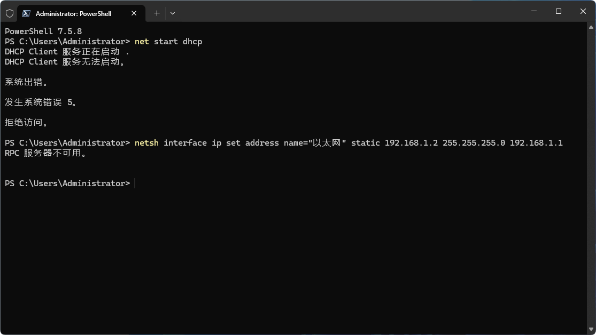This screenshot has width=596, height=335.
Task: Click the subnet mask 255.255.255.0
Action: point(474,143)
